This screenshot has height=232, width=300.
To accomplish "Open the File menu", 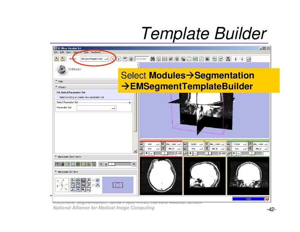I will (x=56, y=52).
